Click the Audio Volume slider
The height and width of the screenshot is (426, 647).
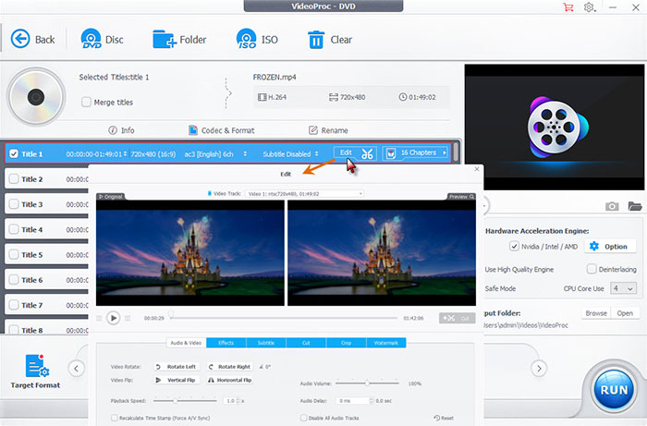click(367, 383)
